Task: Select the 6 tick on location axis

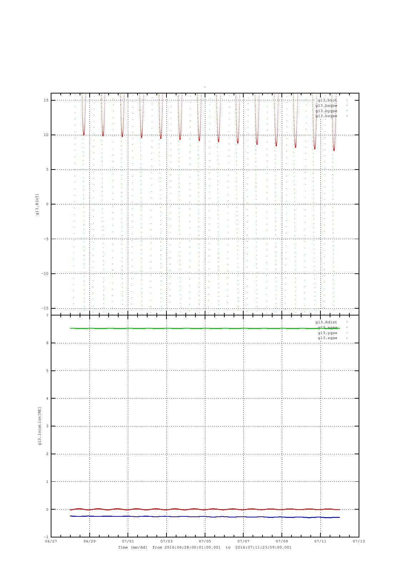Action: coord(47,343)
